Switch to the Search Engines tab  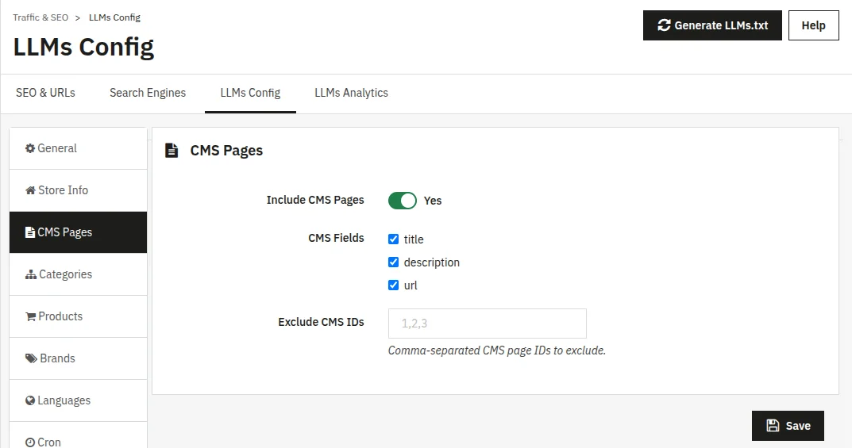(x=148, y=93)
